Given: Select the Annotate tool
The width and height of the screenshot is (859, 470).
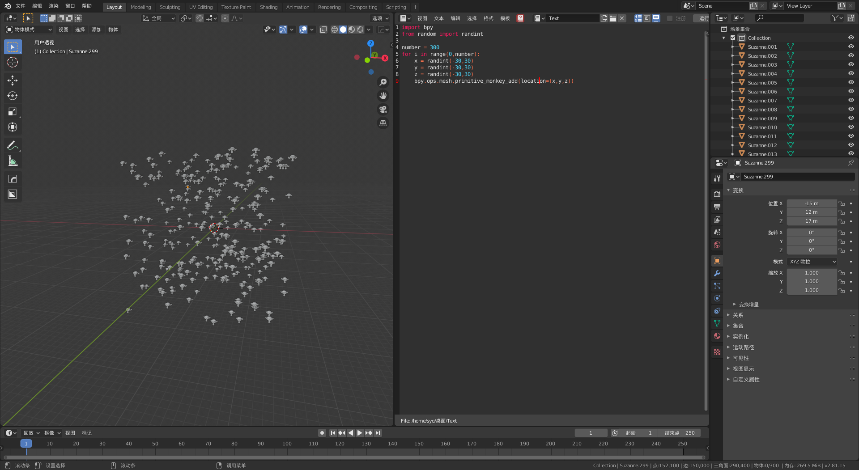Looking at the screenshot, I should click(x=13, y=145).
